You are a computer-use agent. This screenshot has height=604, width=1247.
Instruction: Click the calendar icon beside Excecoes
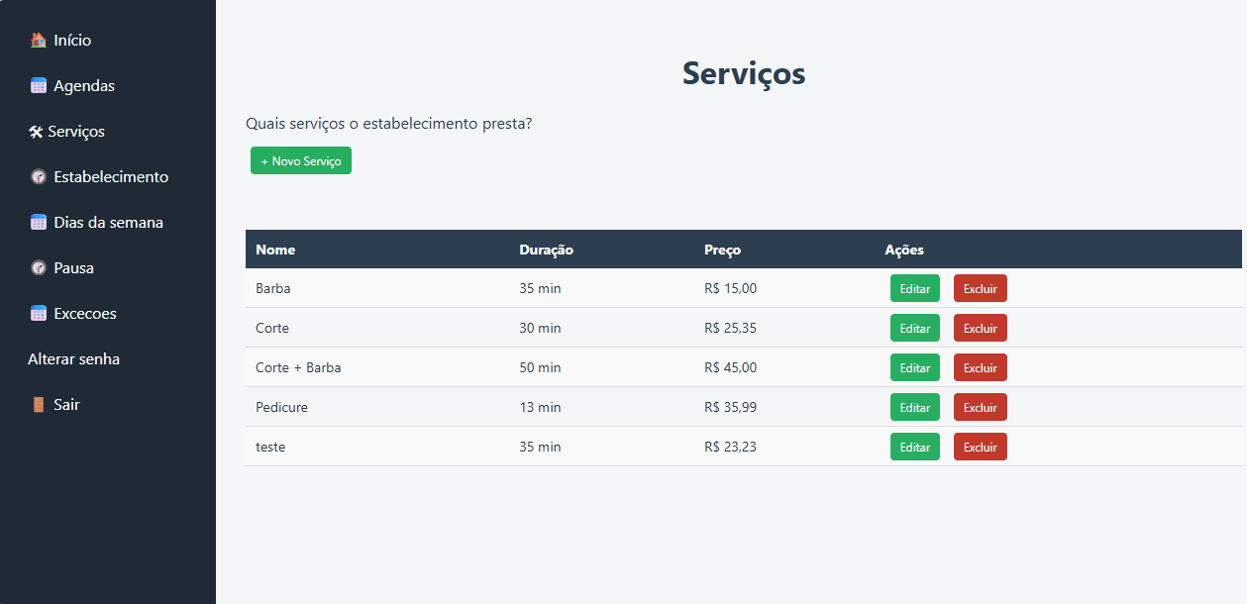(x=39, y=314)
